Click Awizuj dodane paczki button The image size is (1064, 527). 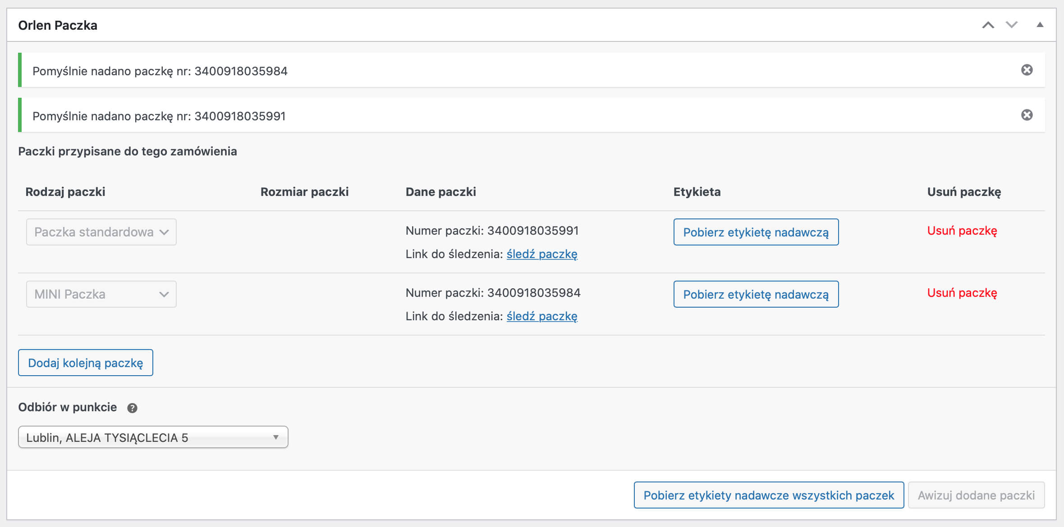tap(976, 495)
